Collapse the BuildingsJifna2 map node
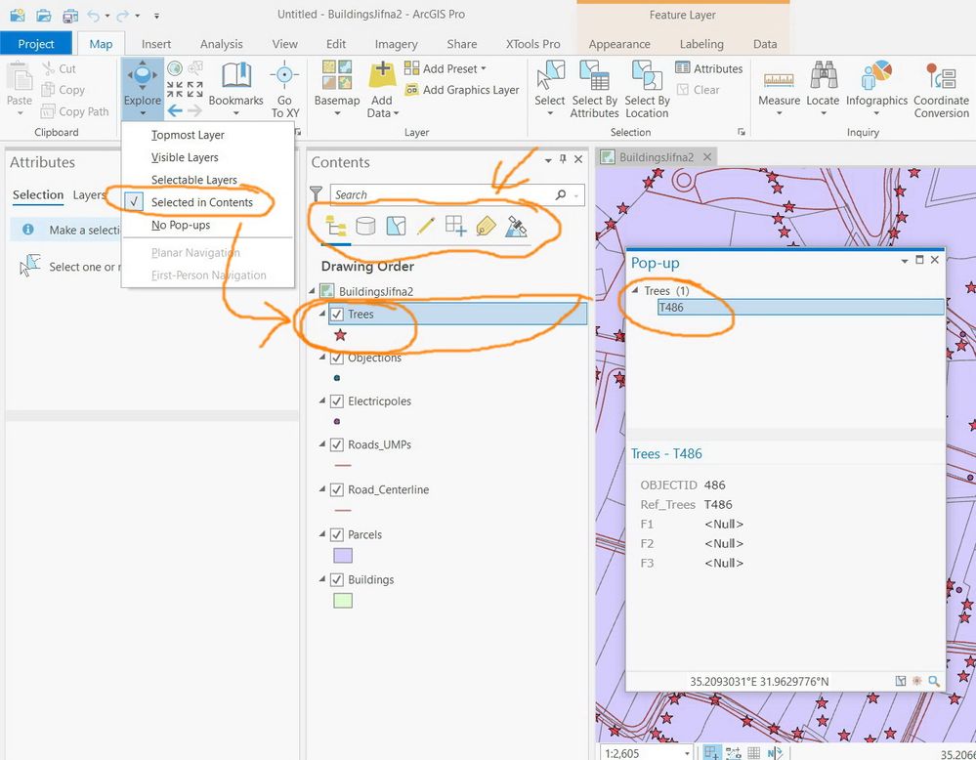This screenshot has width=976, height=760. [313, 291]
